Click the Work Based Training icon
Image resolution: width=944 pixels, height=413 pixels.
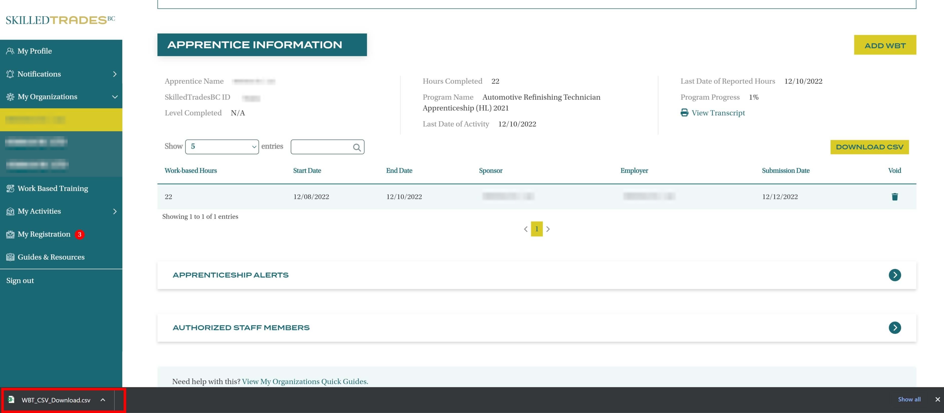point(10,188)
